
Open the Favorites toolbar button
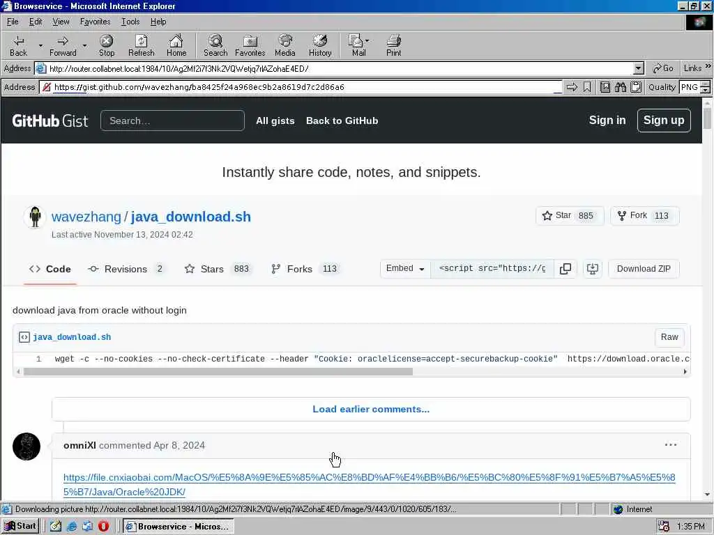pos(250,45)
